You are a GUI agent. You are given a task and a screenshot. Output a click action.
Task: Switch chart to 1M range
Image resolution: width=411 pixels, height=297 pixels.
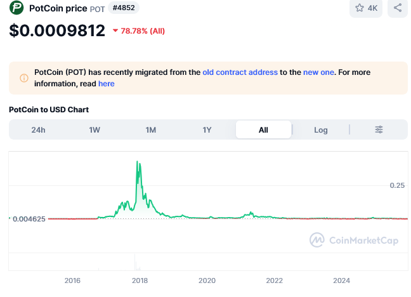pyautogui.click(x=151, y=130)
